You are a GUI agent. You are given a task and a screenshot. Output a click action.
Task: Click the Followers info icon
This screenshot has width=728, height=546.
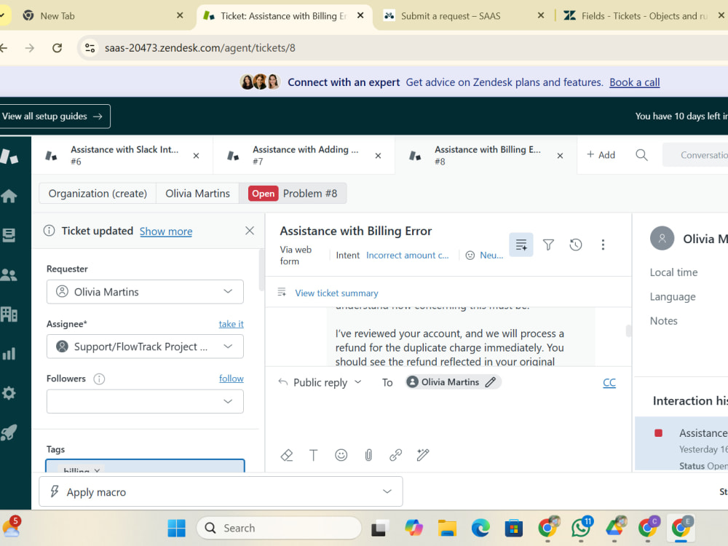[x=99, y=379]
